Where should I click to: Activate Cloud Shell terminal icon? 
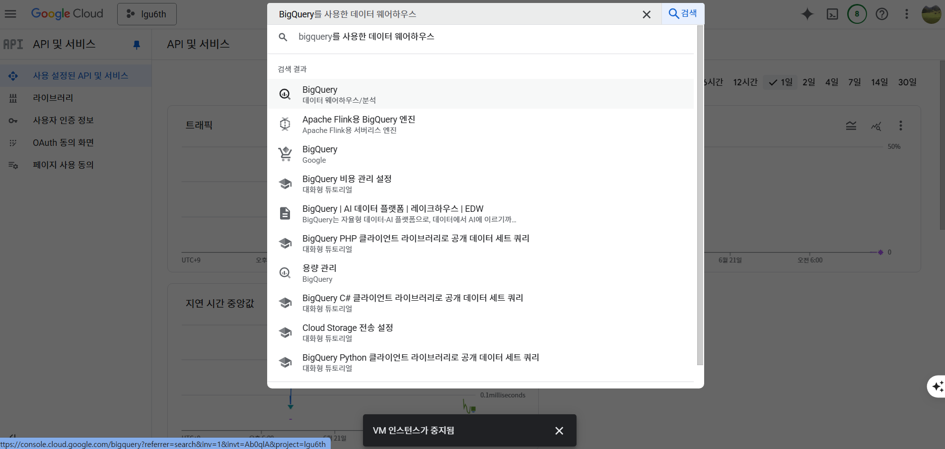[x=832, y=14]
